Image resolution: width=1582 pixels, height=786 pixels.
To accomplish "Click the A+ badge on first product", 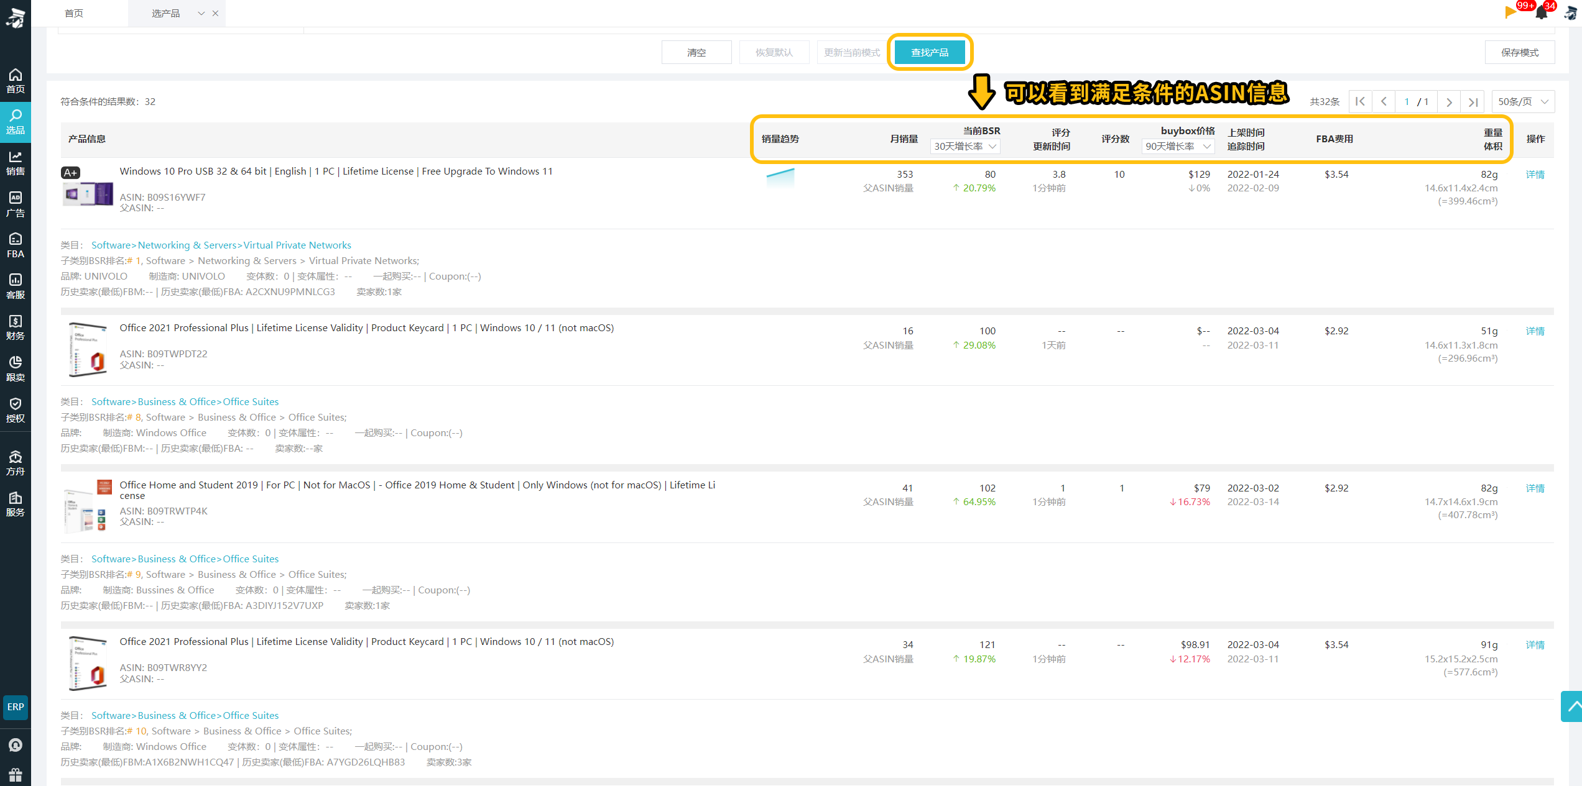I will coord(70,173).
